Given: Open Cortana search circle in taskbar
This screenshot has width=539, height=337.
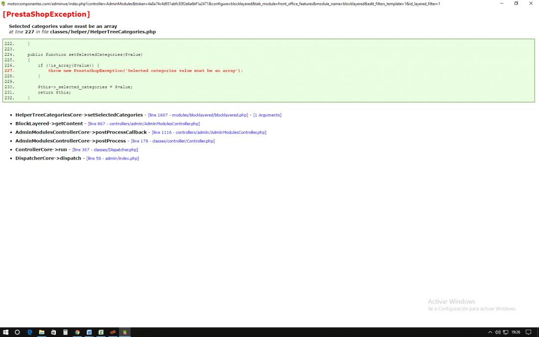Looking at the screenshot, I should point(17,332).
